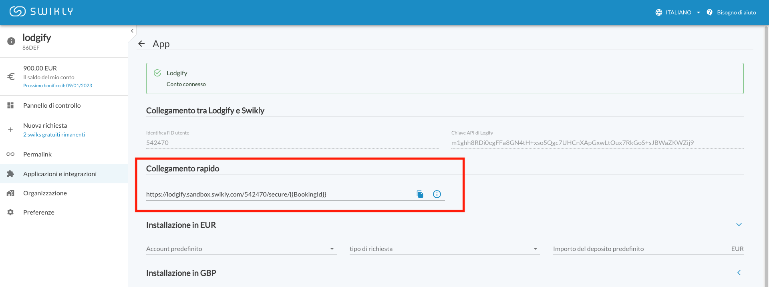Screen dimensions: 769x287
Task: Collapse the left sidebar panel
Action: tap(132, 31)
